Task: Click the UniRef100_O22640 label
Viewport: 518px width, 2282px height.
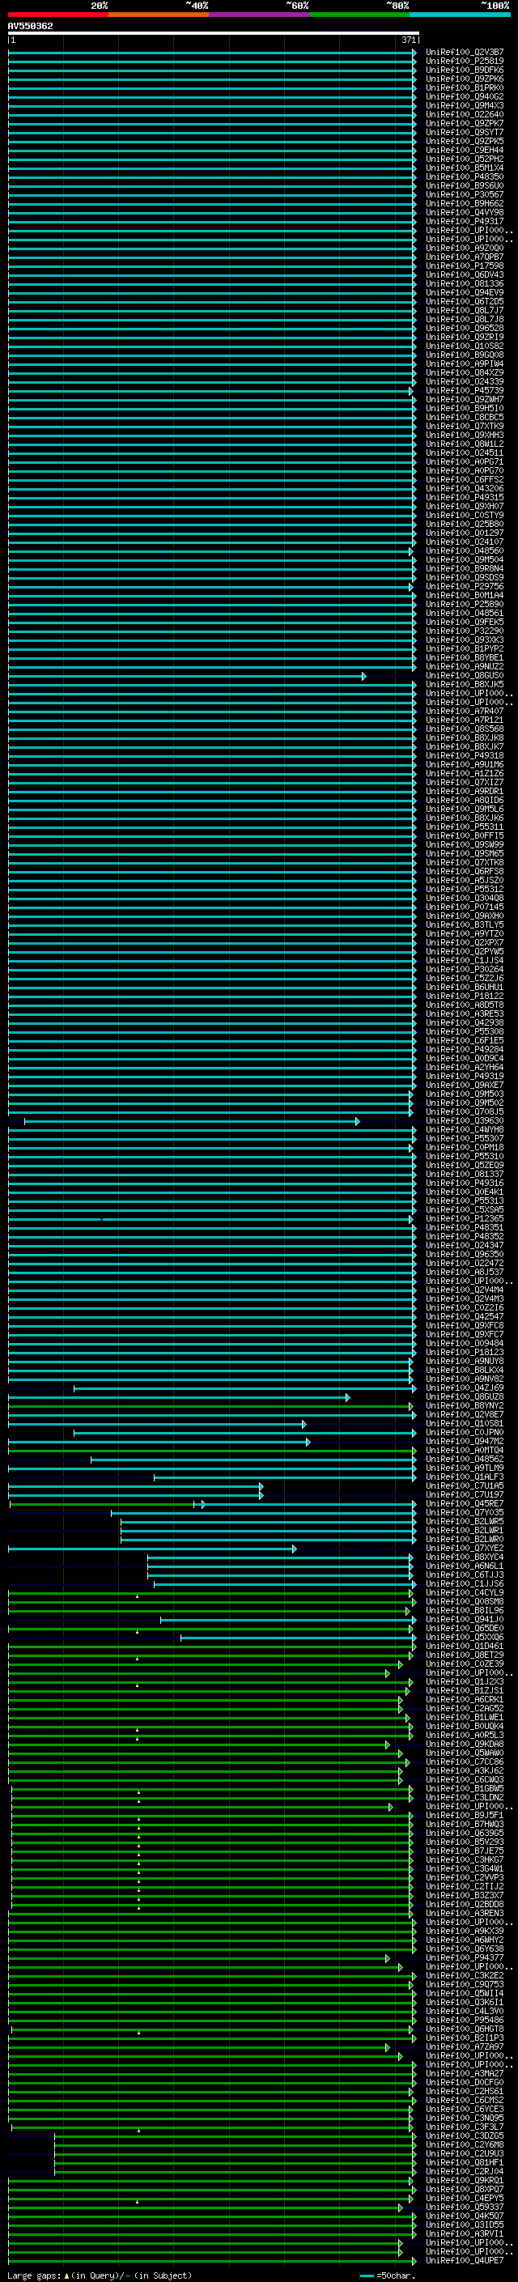Action: 465,114
